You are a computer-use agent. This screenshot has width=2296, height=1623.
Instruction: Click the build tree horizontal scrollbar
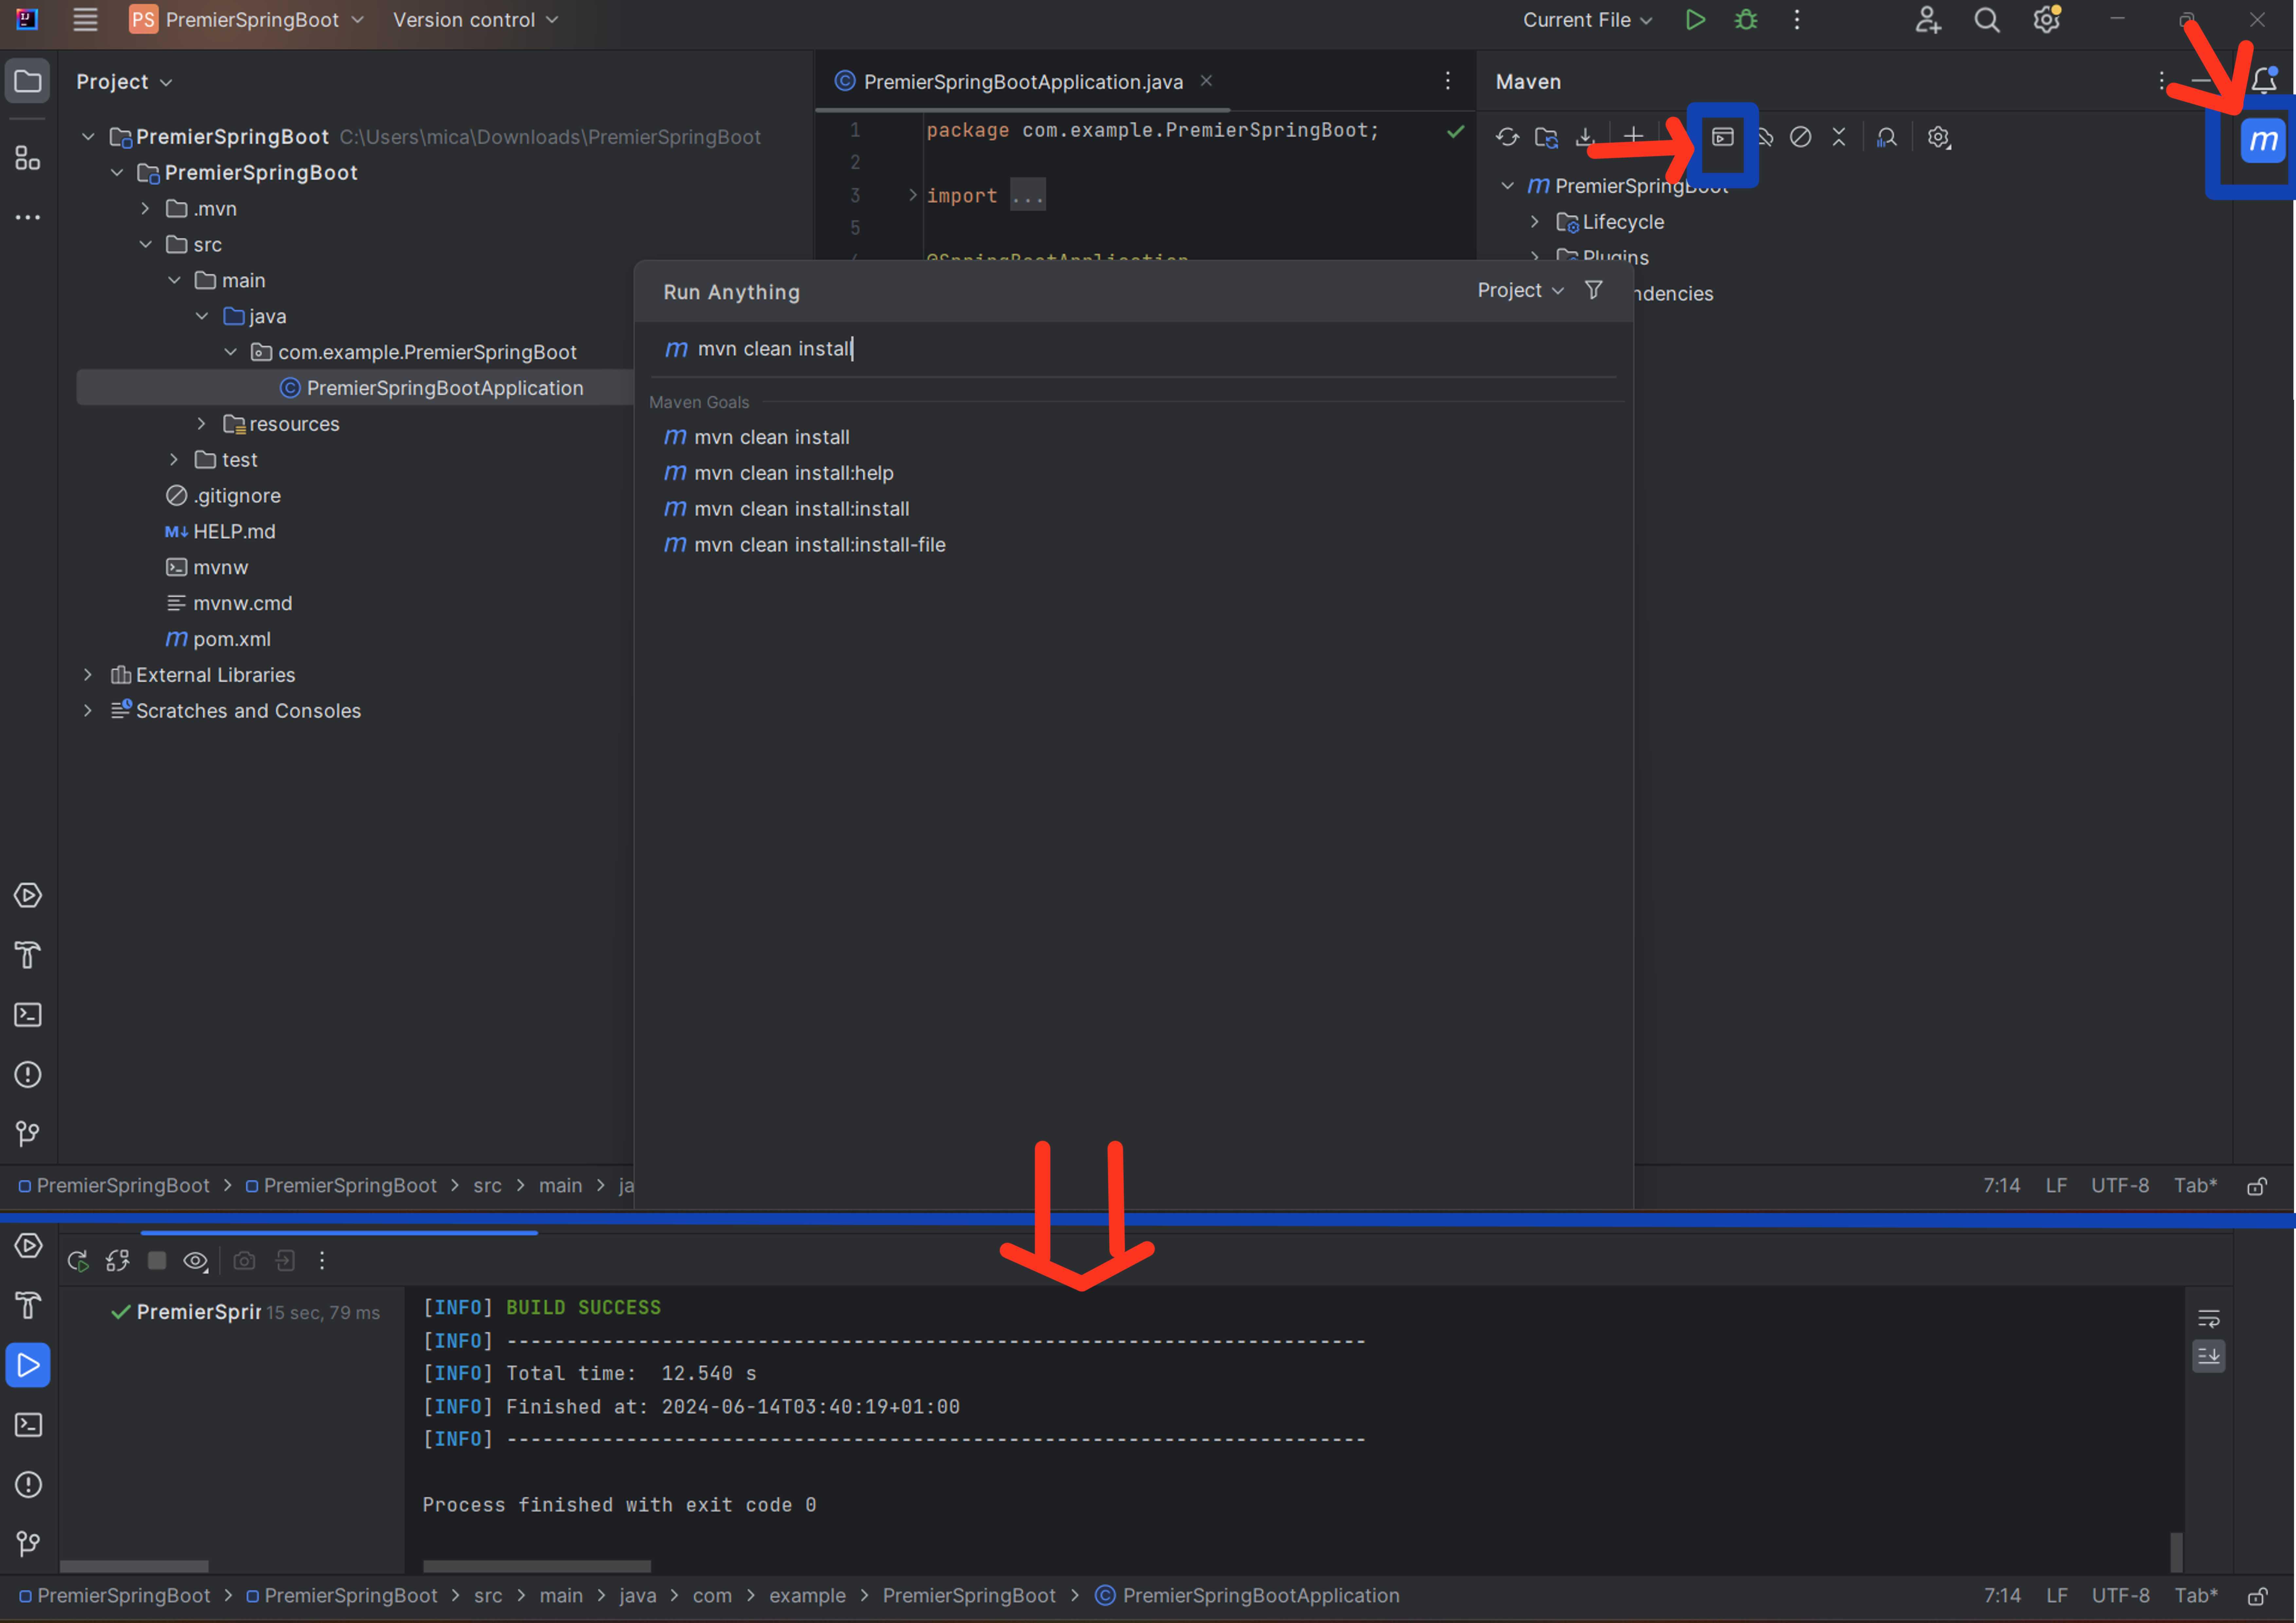point(134,1566)
